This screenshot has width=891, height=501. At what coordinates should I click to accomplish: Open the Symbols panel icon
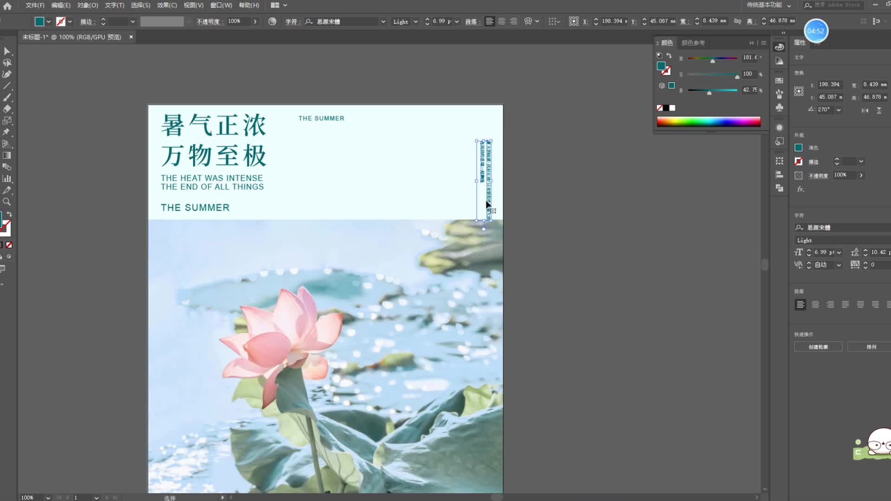coord(779,108)
